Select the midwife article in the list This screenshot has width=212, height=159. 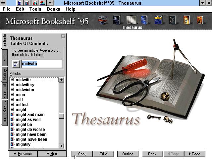coord(34,79)
